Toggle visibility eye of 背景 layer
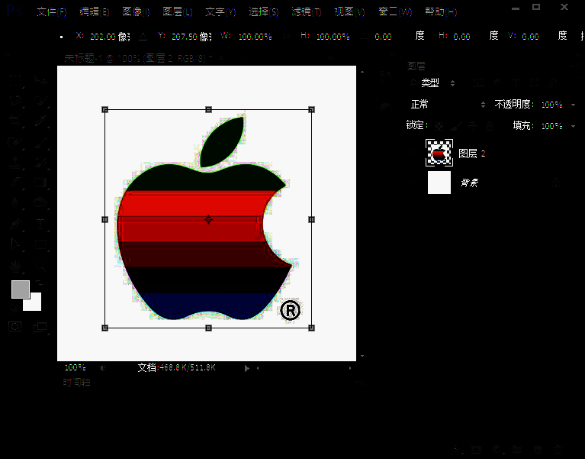Screen dimensions: 585x459 click(413, 183)
